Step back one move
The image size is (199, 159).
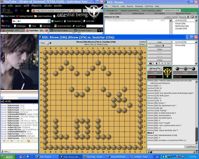pos(156,63)
